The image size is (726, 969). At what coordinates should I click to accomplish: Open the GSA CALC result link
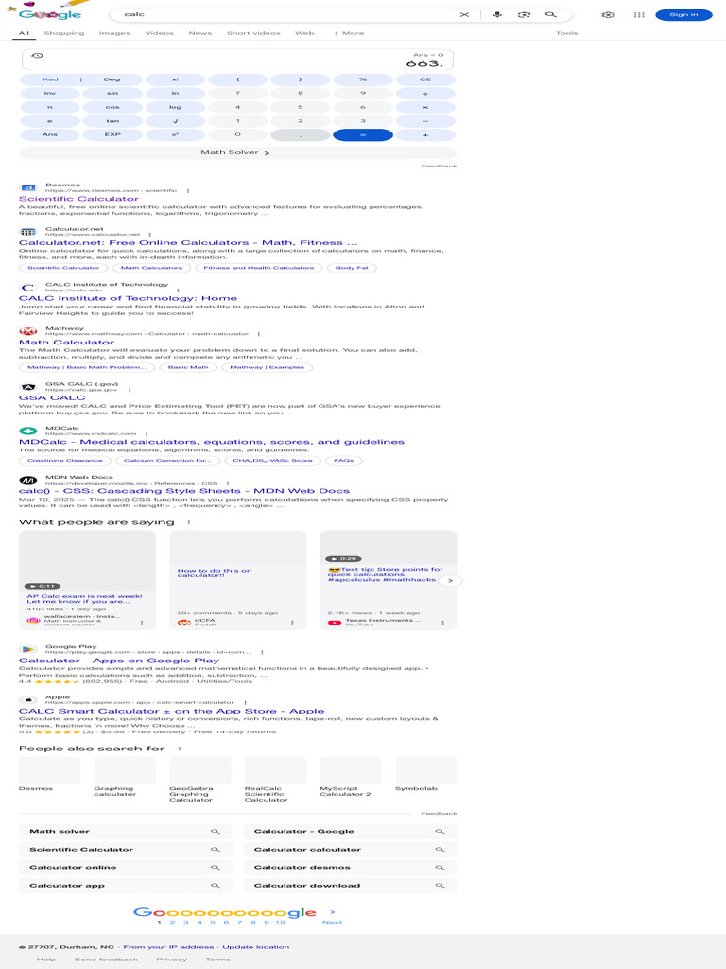tap(52, 398)
